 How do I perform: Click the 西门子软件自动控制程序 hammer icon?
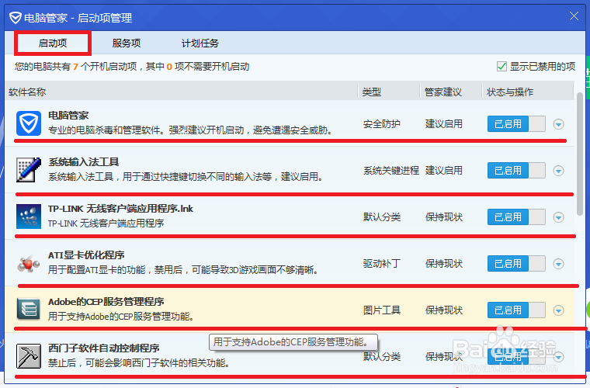(x=29, y=356)
